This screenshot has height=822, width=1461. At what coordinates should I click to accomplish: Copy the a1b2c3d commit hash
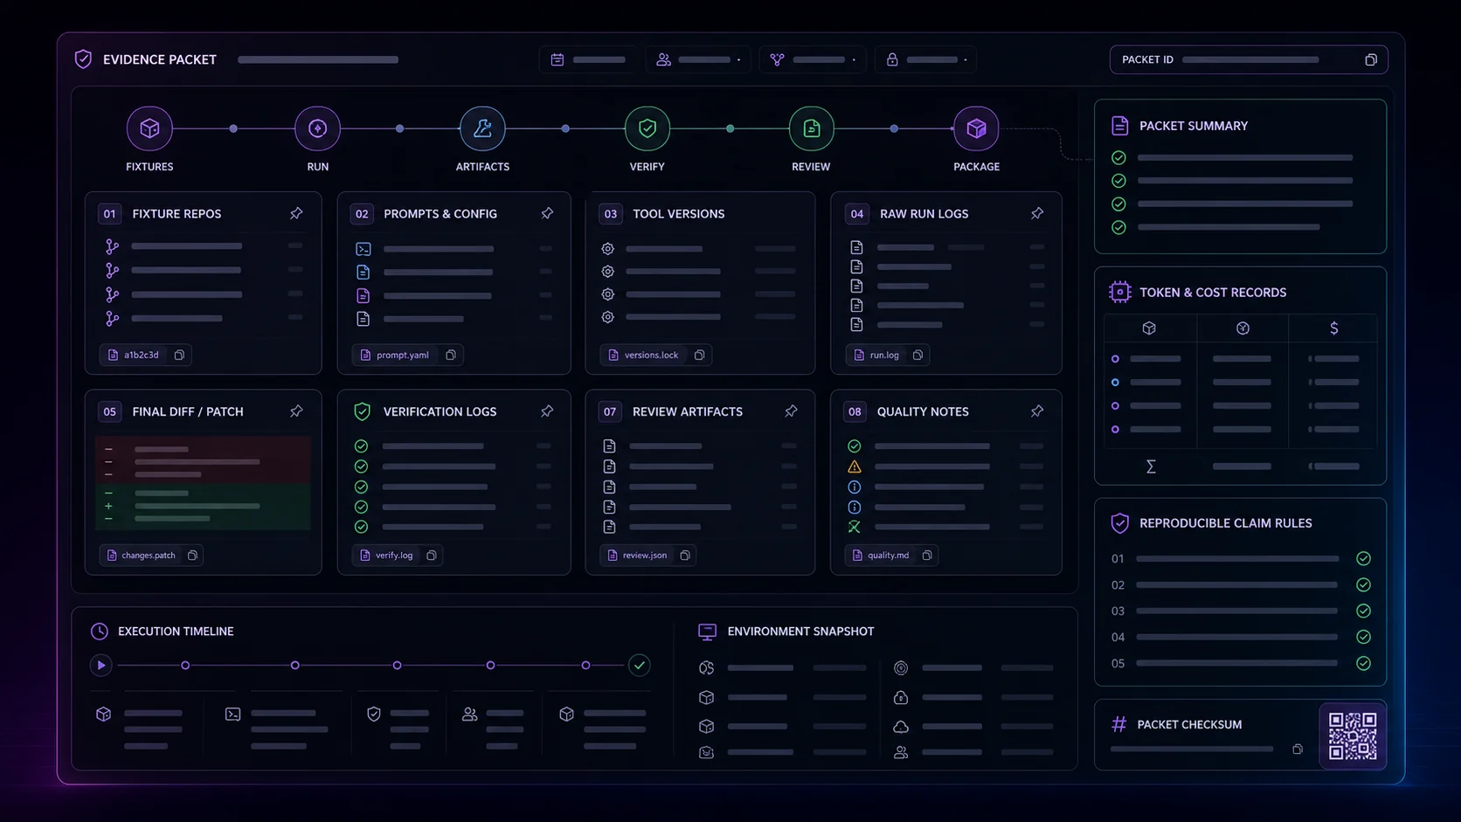179,355
